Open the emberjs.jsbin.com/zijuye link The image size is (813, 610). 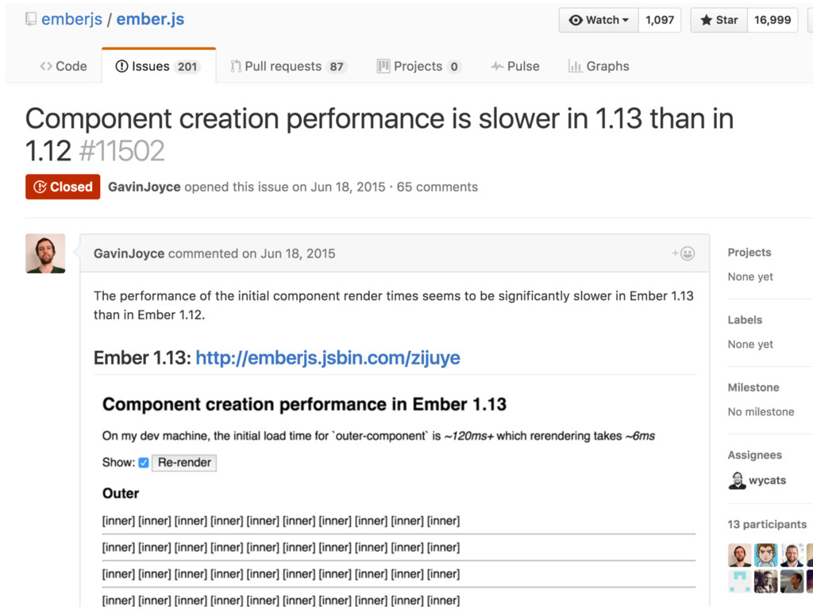click(x=327, y=357)
